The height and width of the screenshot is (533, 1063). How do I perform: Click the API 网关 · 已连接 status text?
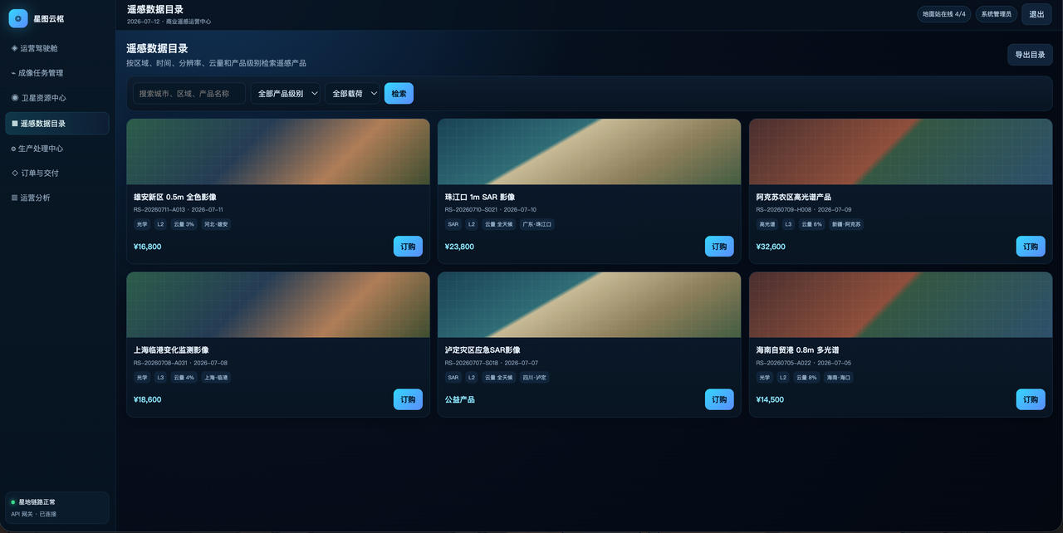point(33,514)
